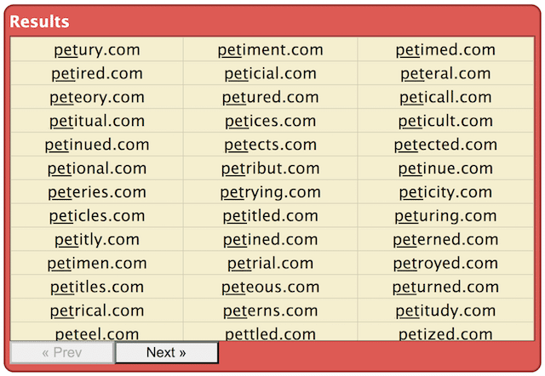
Task: Click the petected.com result
Action: click(x=445, y=145)
